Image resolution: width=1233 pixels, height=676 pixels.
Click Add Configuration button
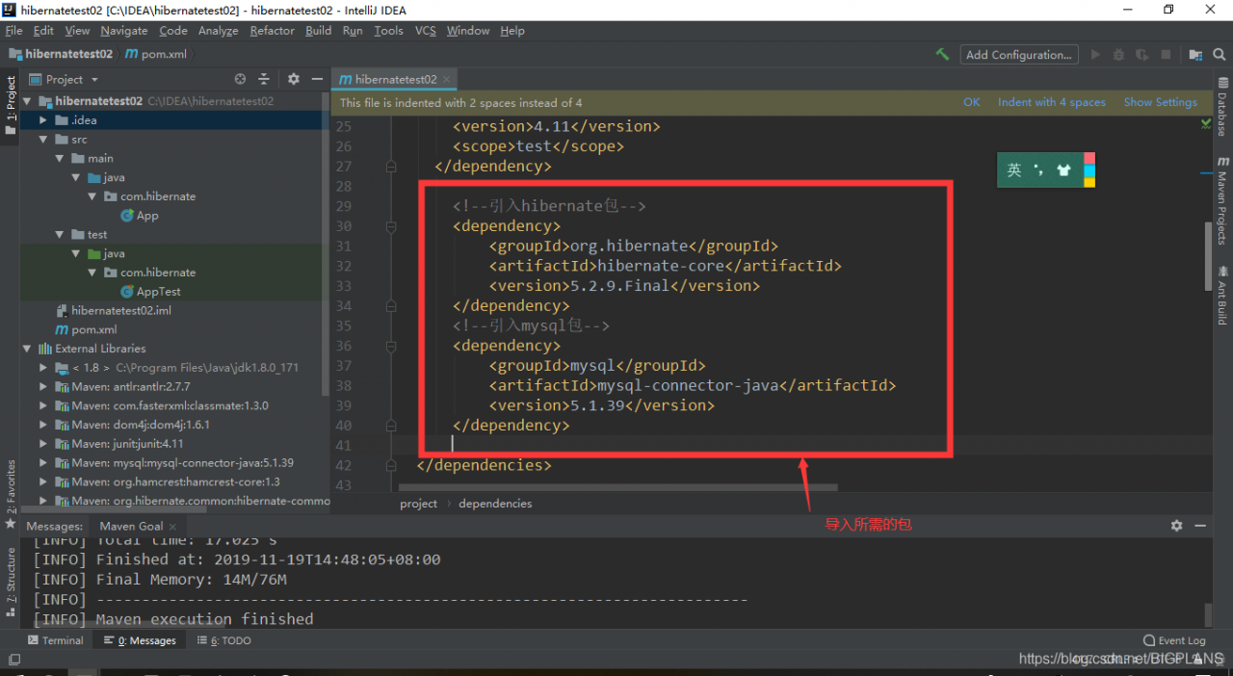point(1018,55)
